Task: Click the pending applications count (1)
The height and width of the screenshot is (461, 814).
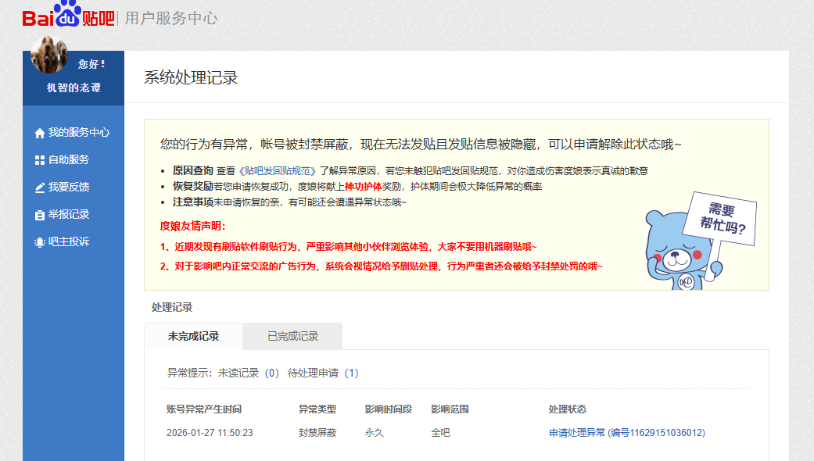Action: (x=351, y=373)
